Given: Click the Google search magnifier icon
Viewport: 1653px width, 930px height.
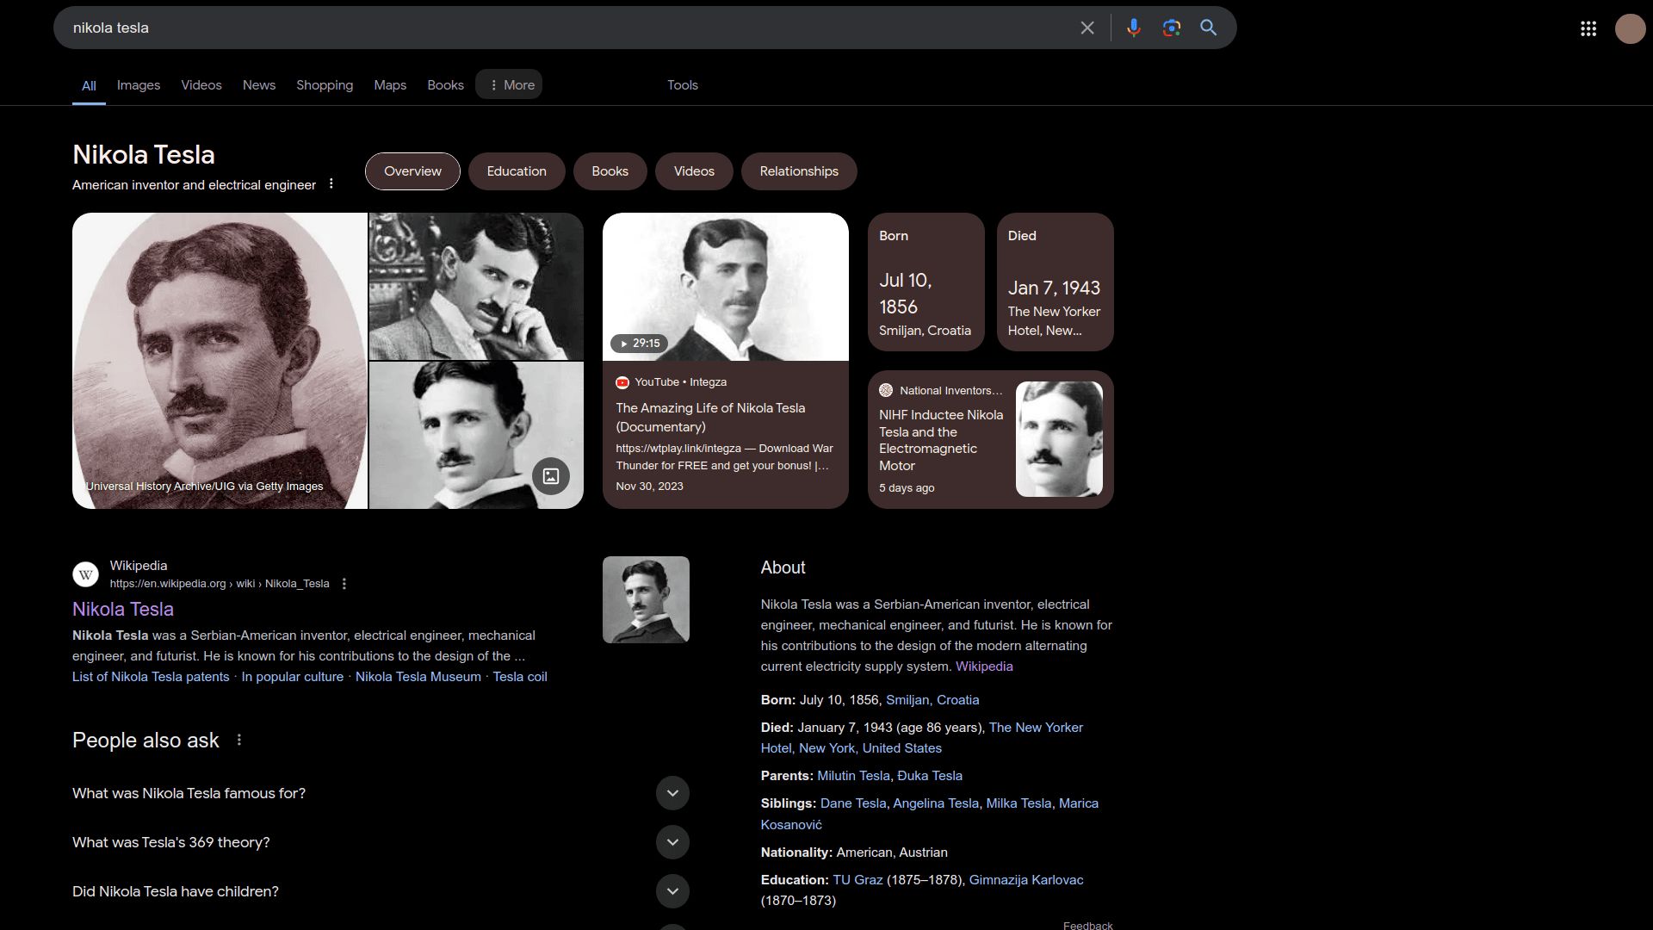Looking at the screenshot, I should [1208, 28].
